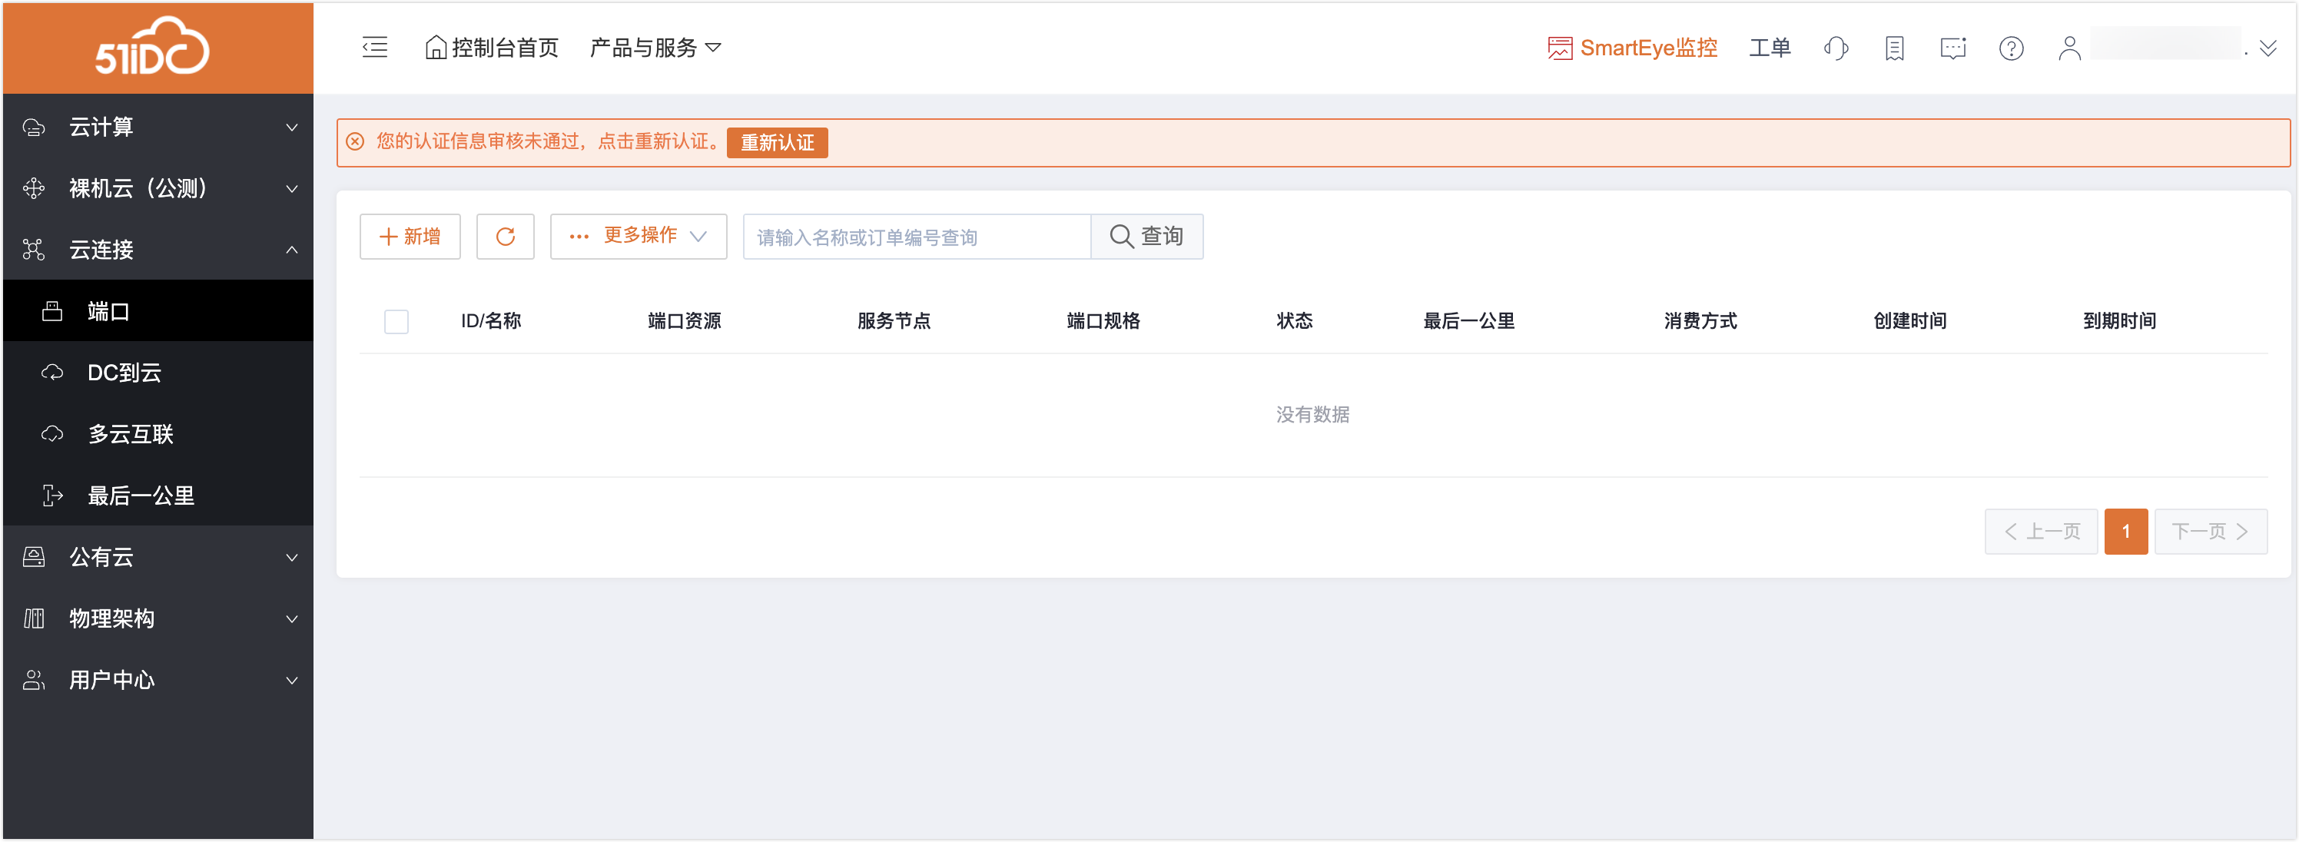This screenshot has width=2299, height=842.
Task: Click the refresh icon button
Action: coord(505,237)
